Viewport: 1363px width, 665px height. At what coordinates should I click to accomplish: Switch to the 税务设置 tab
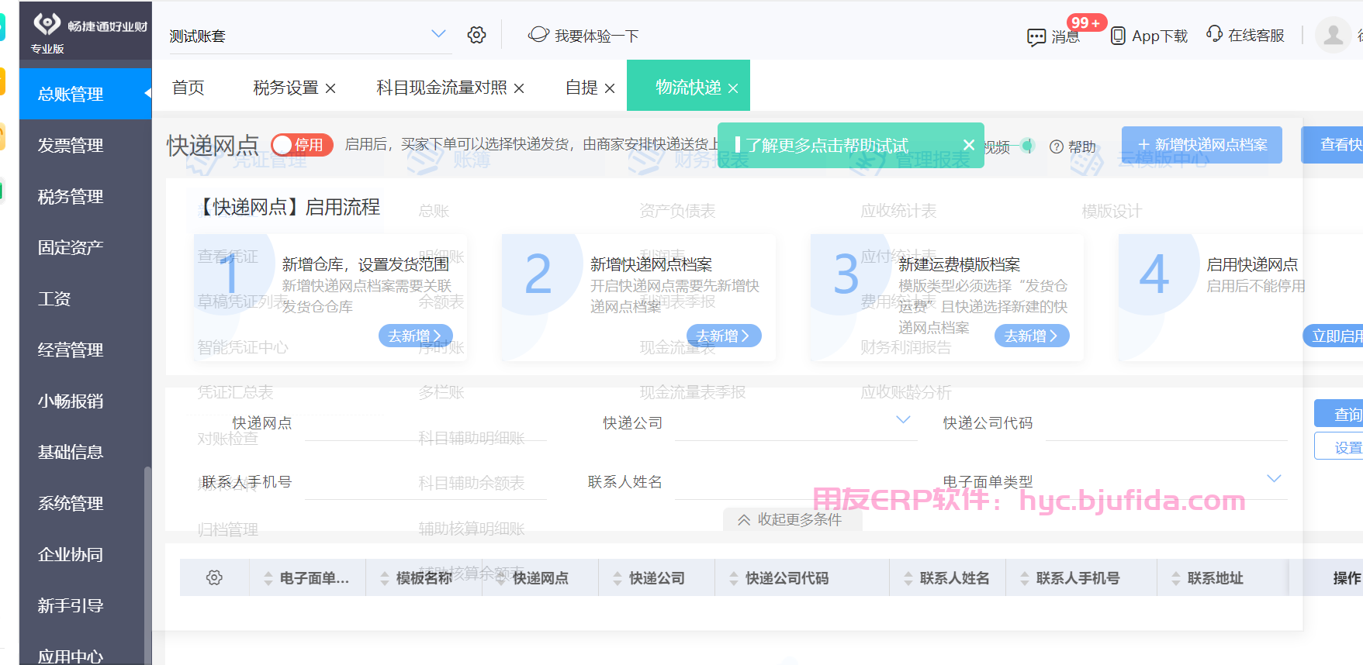point(285,88)
